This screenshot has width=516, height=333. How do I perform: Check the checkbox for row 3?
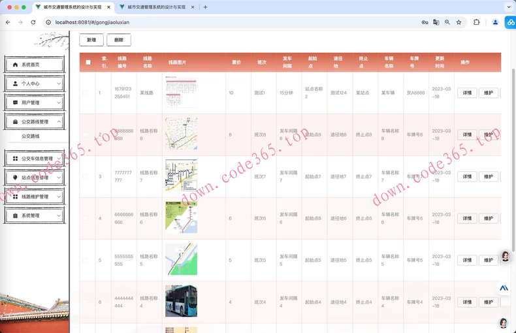pos(85,176)
